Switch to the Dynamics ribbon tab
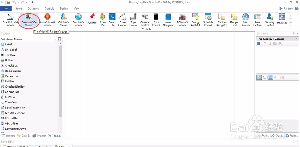This screenshot has width=300, height=147. click(x=33, y=8)
